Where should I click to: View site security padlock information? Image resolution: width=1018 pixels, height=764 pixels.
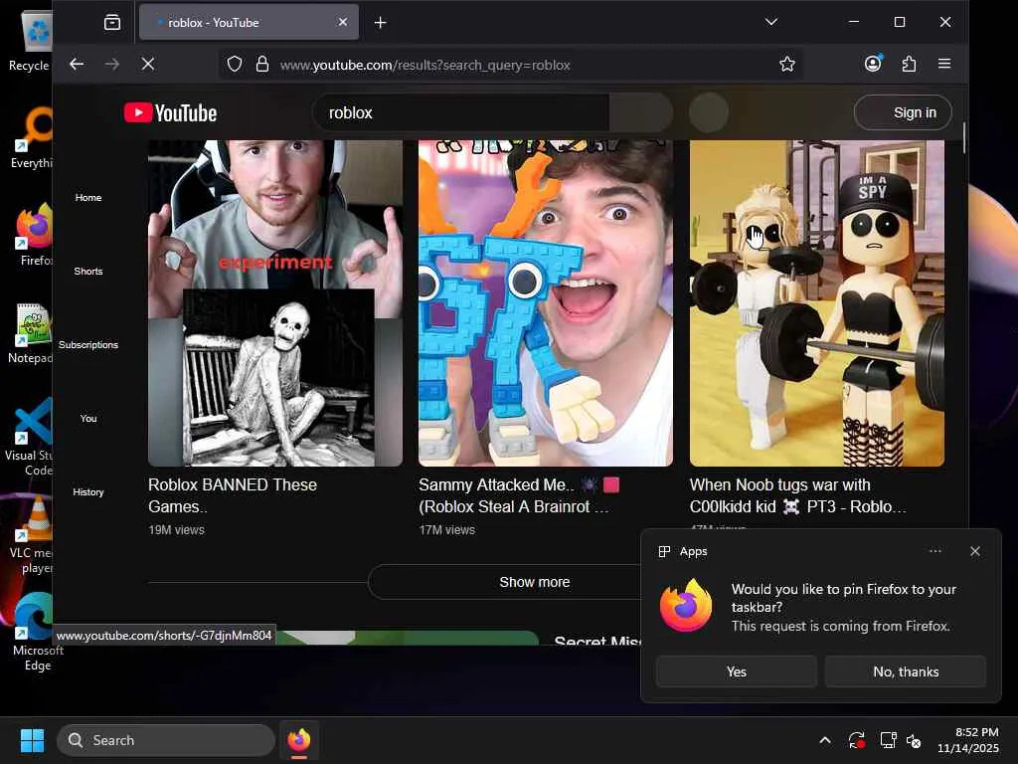pos(262,65)
